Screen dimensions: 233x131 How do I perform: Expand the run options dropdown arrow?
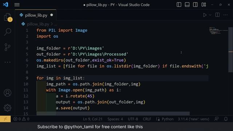[x=210, y=15]
